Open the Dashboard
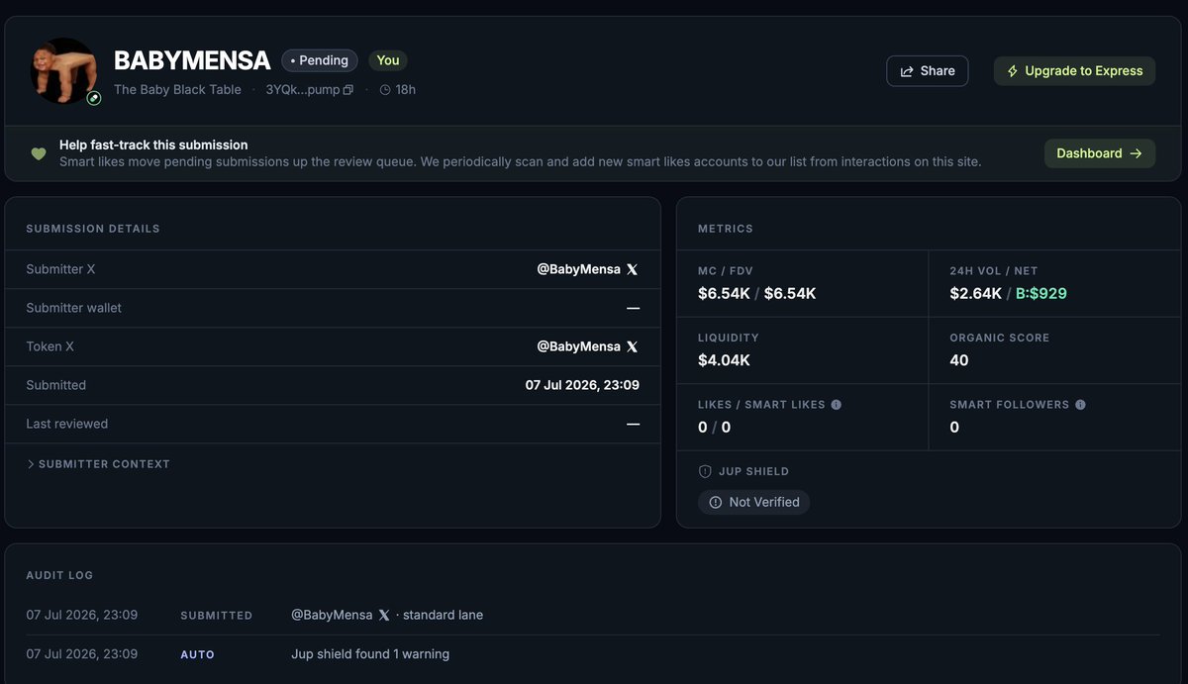 1100,153
